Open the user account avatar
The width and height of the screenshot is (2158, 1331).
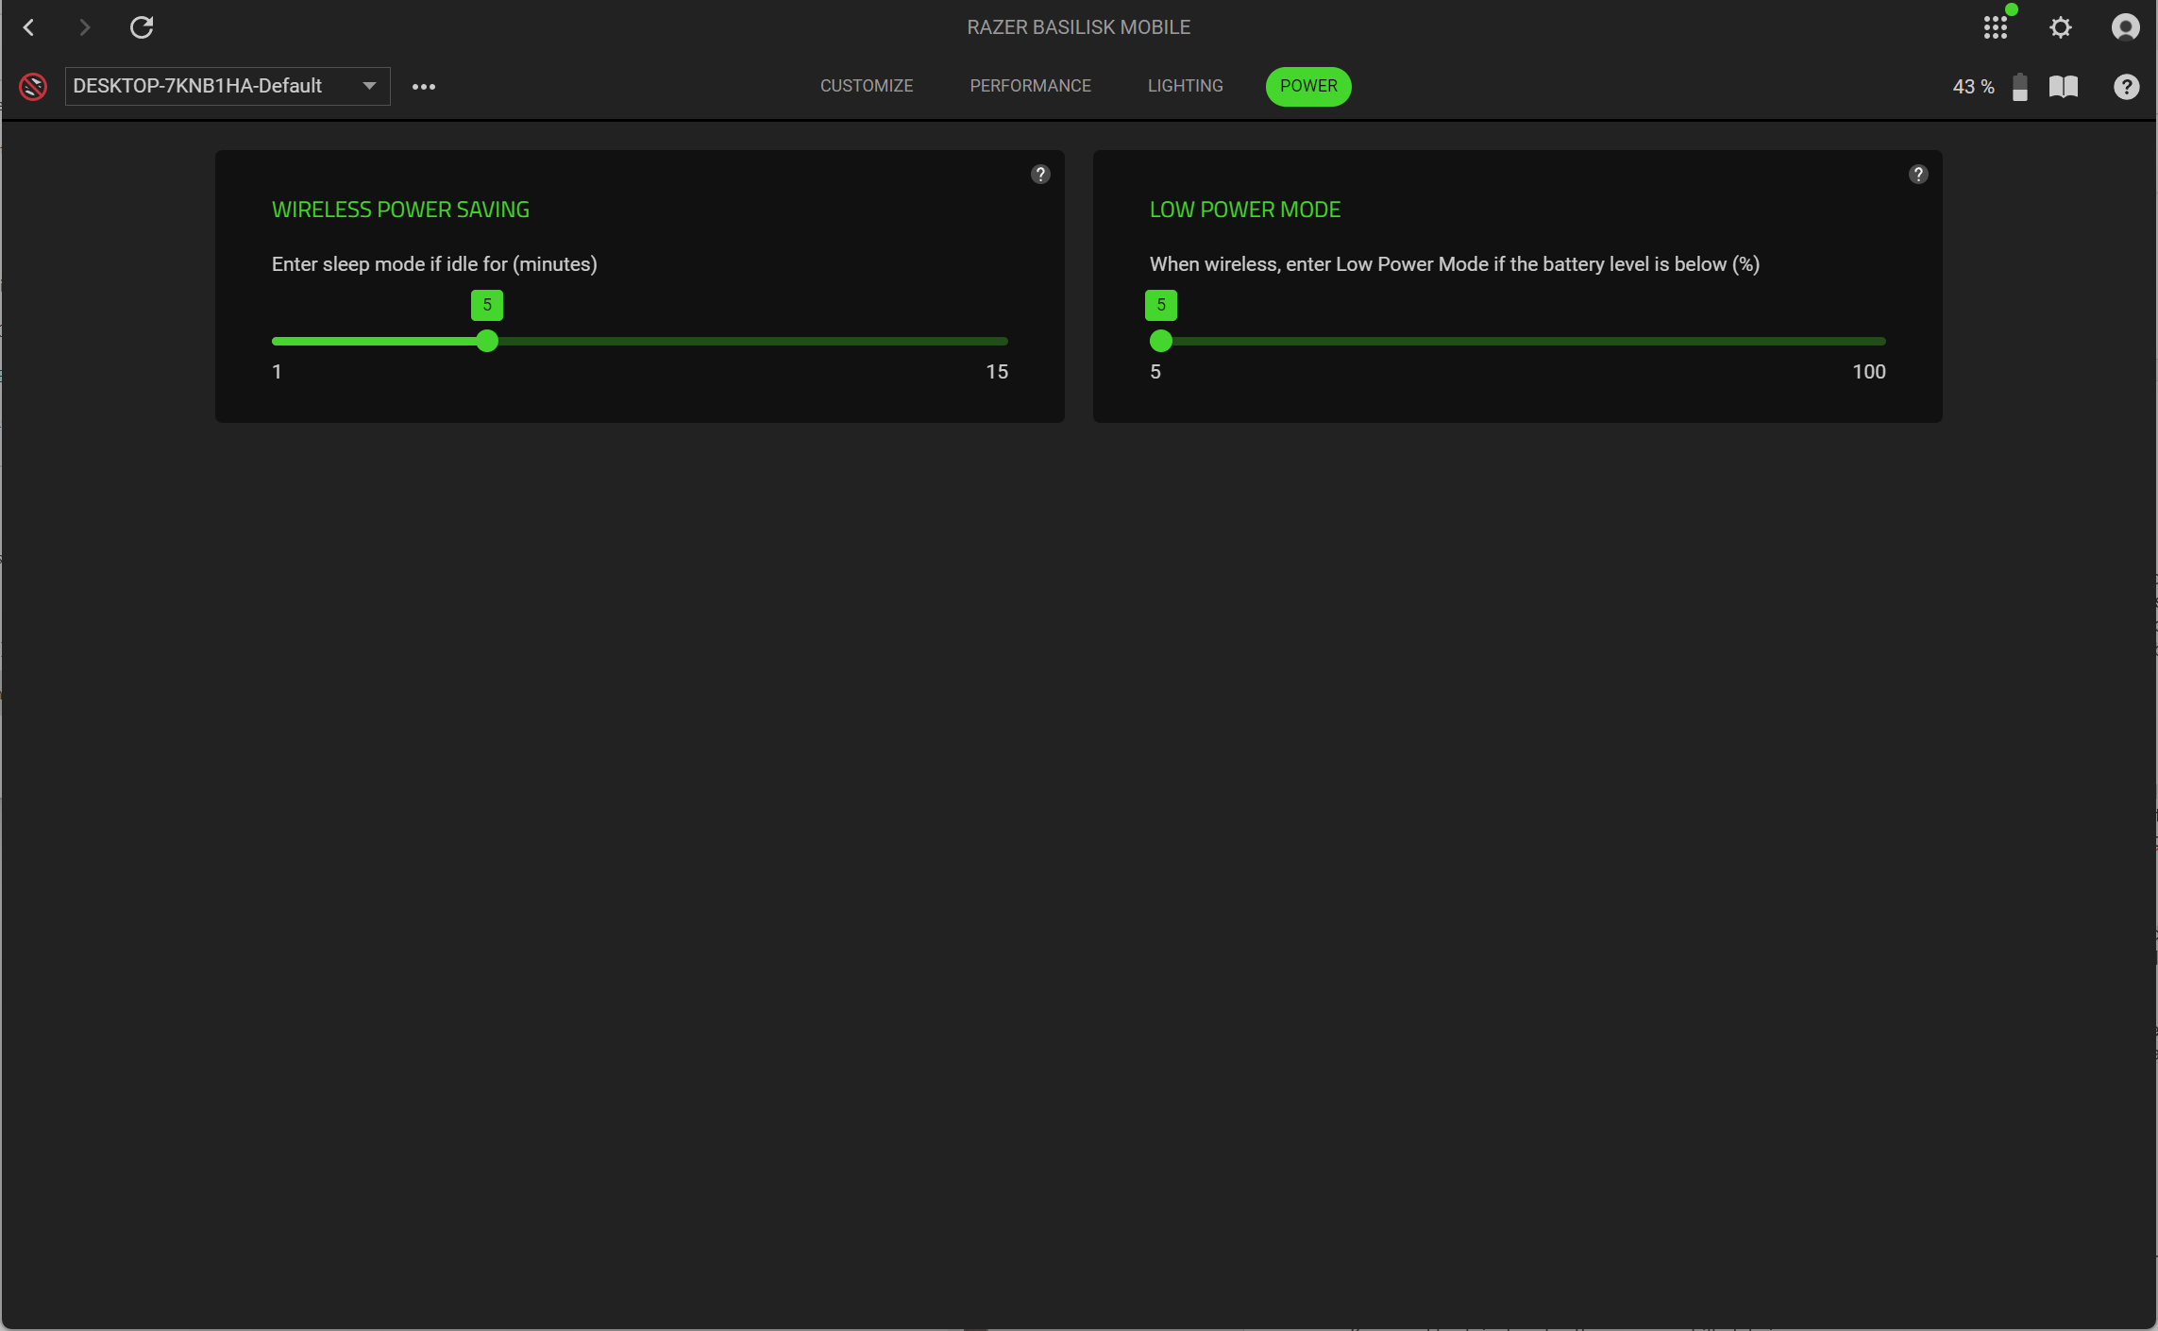click(x=2125, y=27)
